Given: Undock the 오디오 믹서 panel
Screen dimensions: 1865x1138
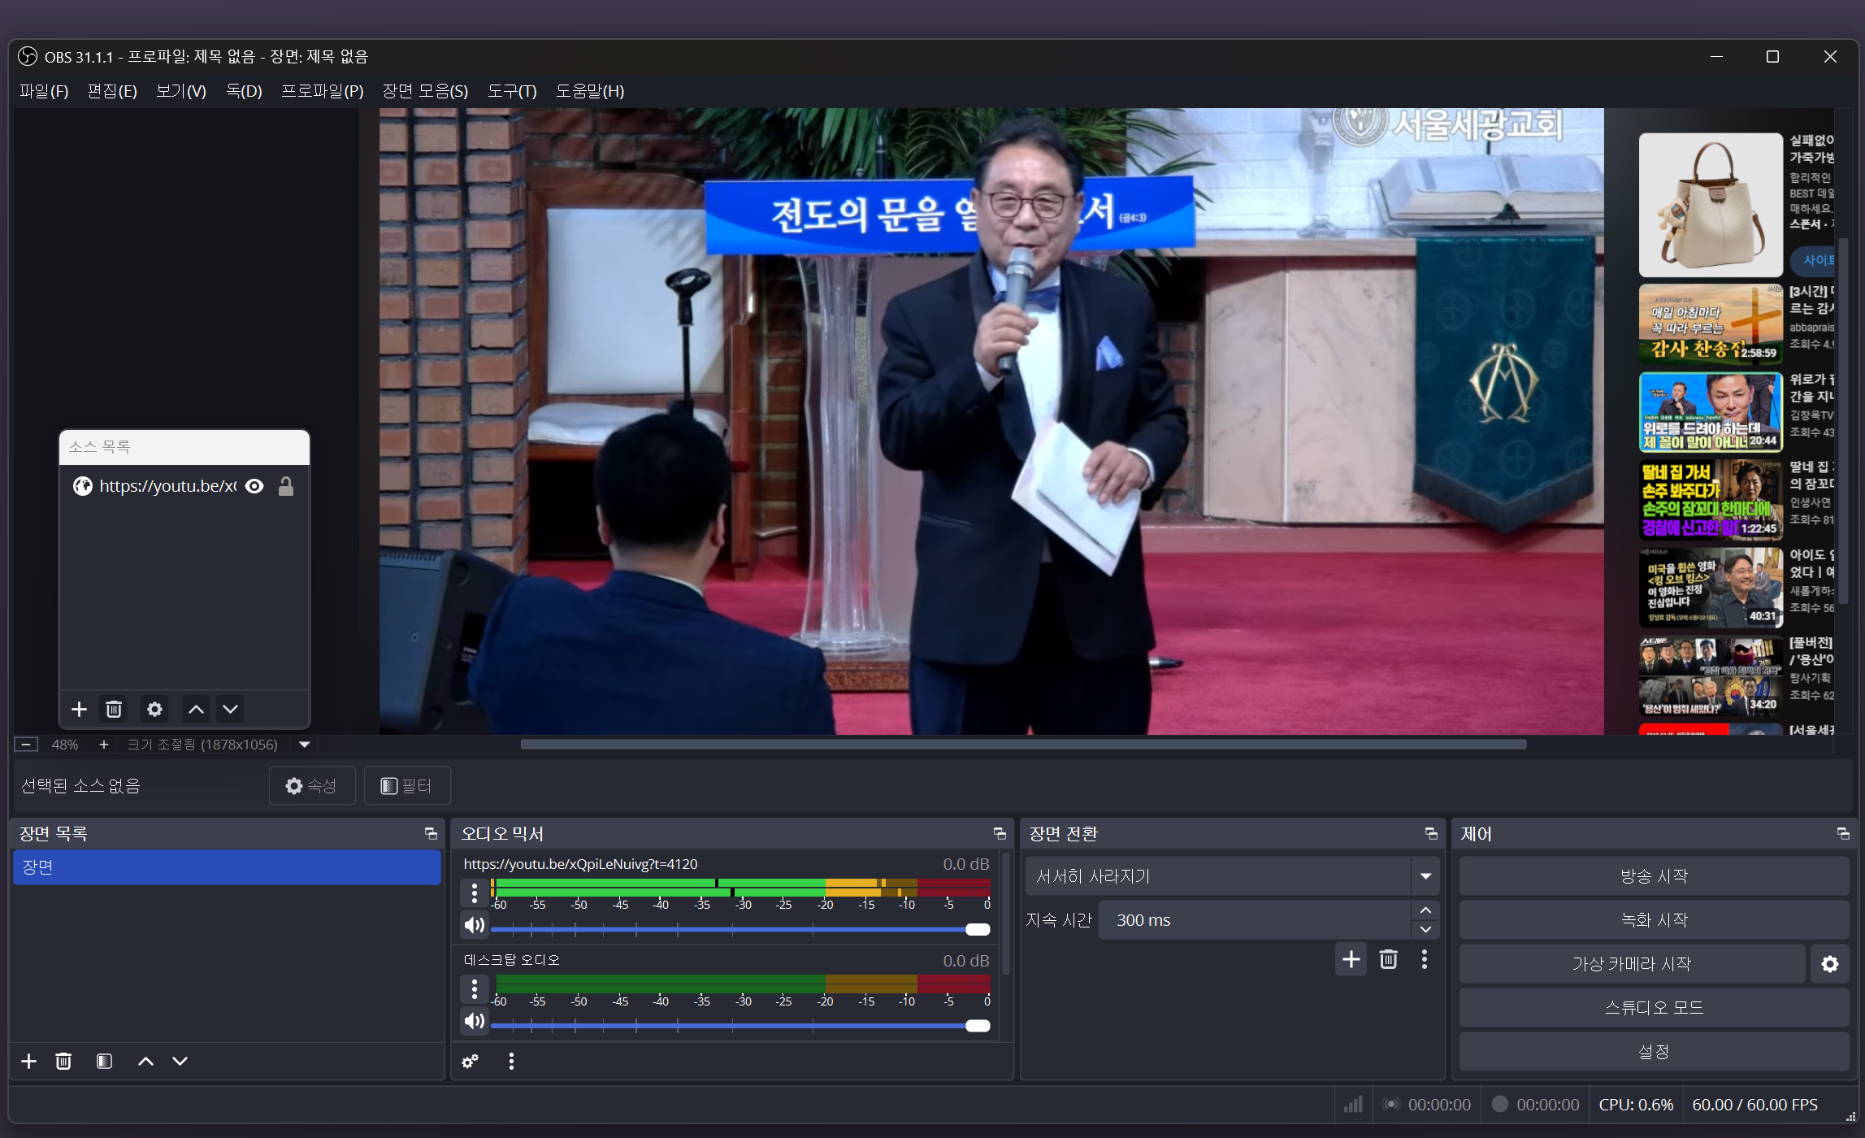Looking at the screenshot, I should coord(1000,834).
